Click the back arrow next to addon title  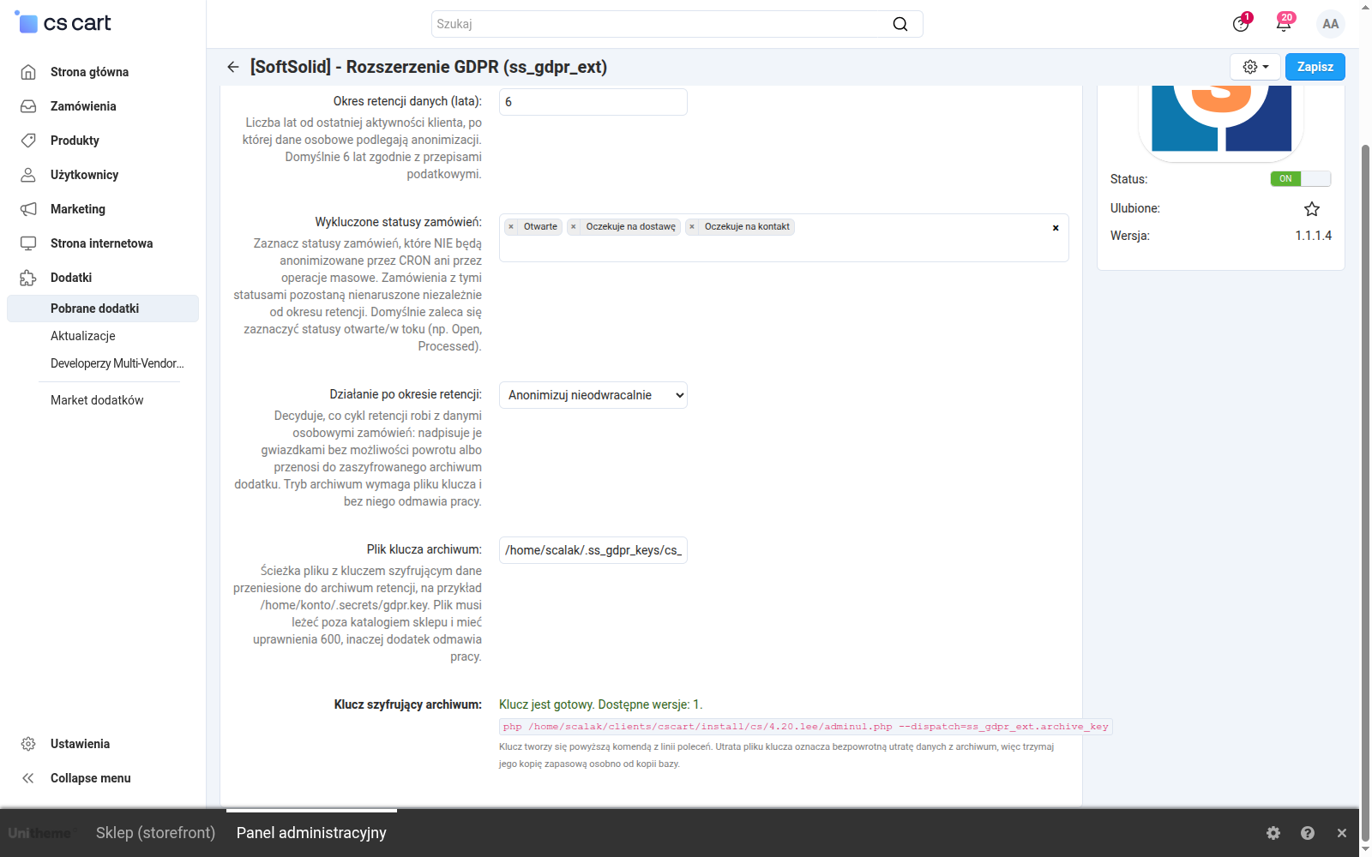tap(233, 67)
